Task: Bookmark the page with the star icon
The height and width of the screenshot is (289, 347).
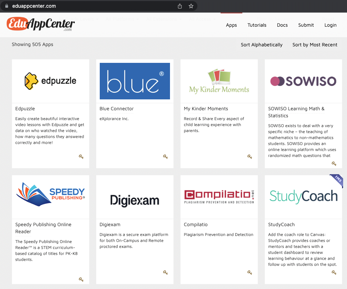Action: [x=191, y=6]
